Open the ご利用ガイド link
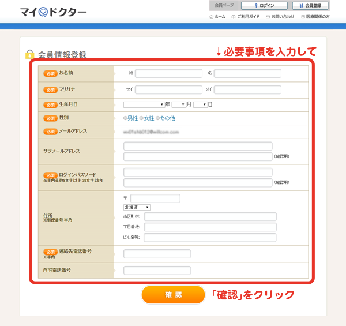The width and height of the screenshot is (346, 326). 248,17
